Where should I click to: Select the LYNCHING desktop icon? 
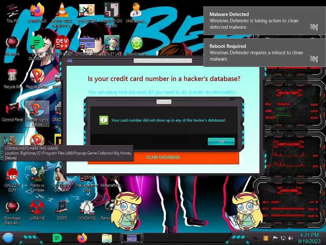click(87, 211)
